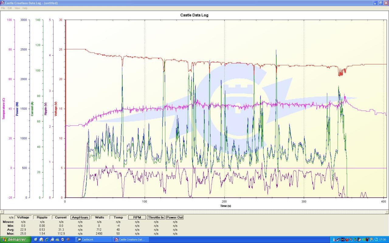Launch Internet Explorer from quick launch
Screen dimensions: 389x243
pos(46,239)
